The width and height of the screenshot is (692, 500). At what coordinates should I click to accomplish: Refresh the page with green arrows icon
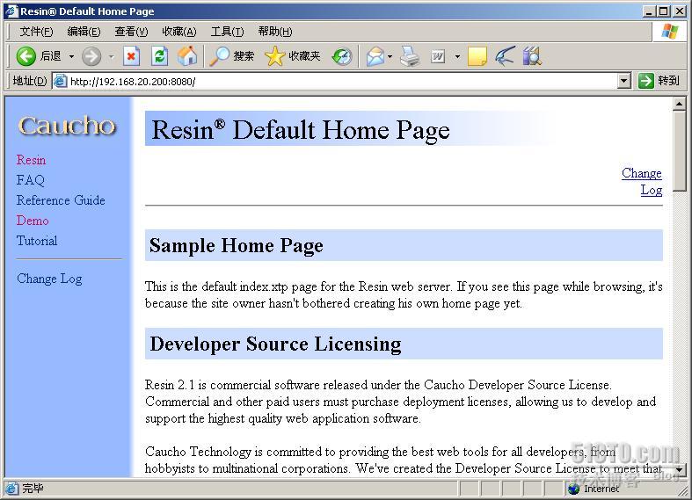(x=159, y=56)
